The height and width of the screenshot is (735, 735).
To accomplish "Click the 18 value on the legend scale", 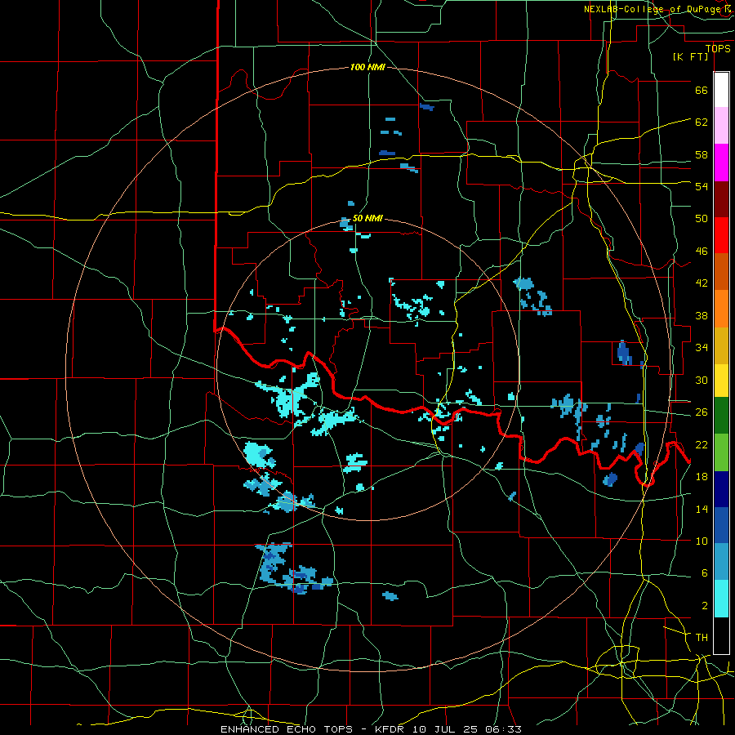I will click(x=702, y=477).
